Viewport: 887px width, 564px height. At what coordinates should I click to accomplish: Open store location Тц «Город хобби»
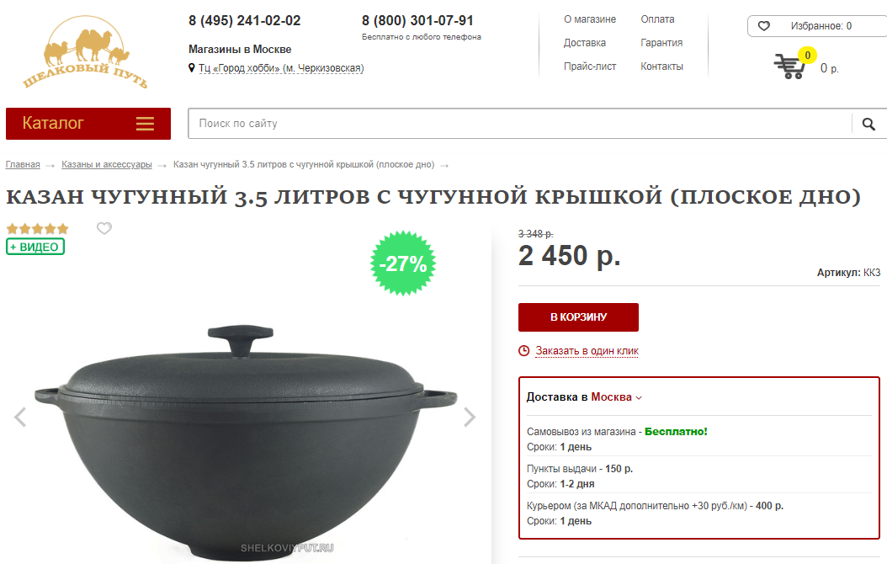pos(280,68)
